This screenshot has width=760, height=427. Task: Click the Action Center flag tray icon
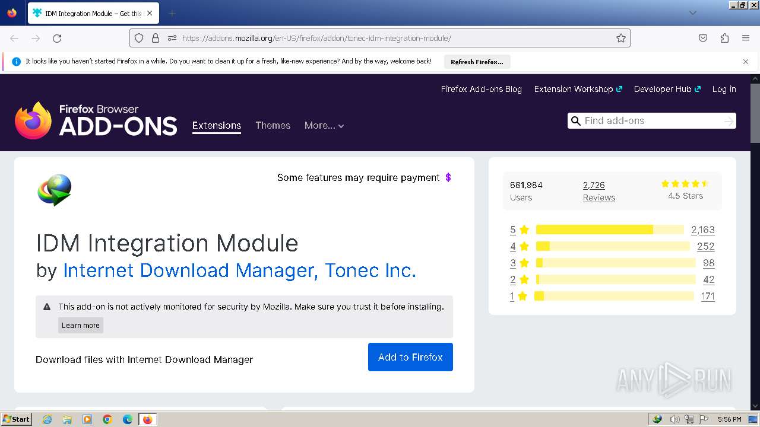click(x=704, y=419)
